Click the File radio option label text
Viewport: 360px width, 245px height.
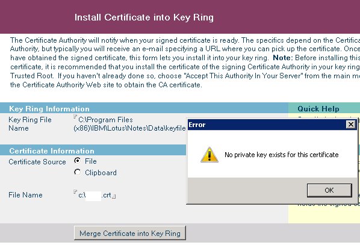pyautogui.click(x=91, y=161)
